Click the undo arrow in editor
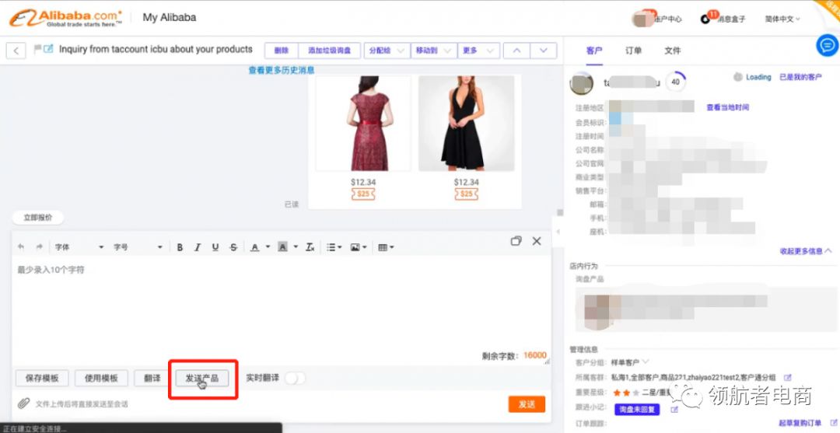 click(21, 247)
